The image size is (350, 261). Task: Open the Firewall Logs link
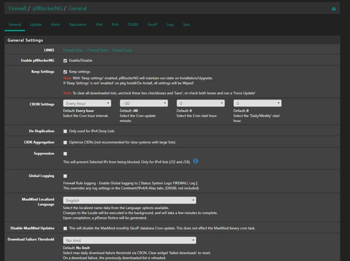tap(122, 50)
